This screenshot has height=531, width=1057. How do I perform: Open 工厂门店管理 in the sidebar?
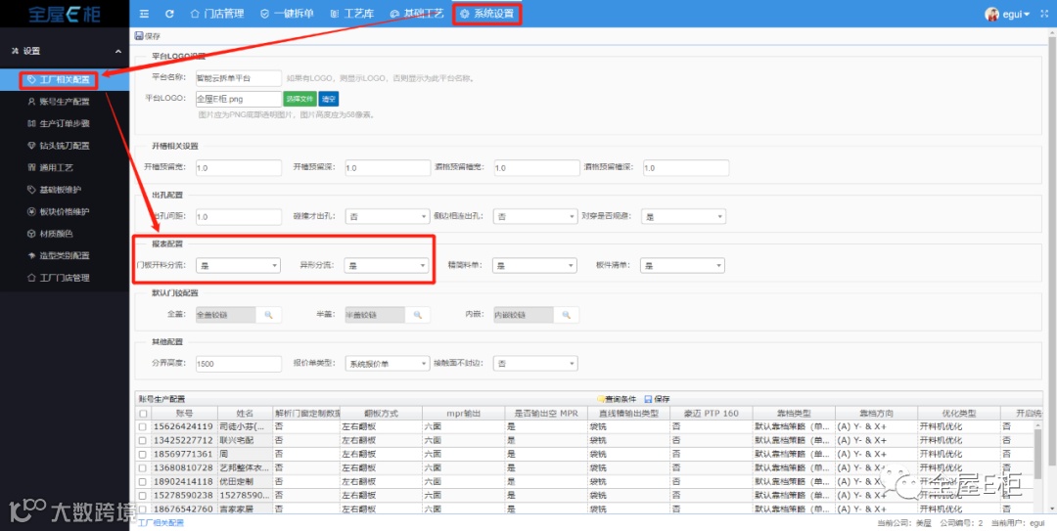(x=64, y=278)
